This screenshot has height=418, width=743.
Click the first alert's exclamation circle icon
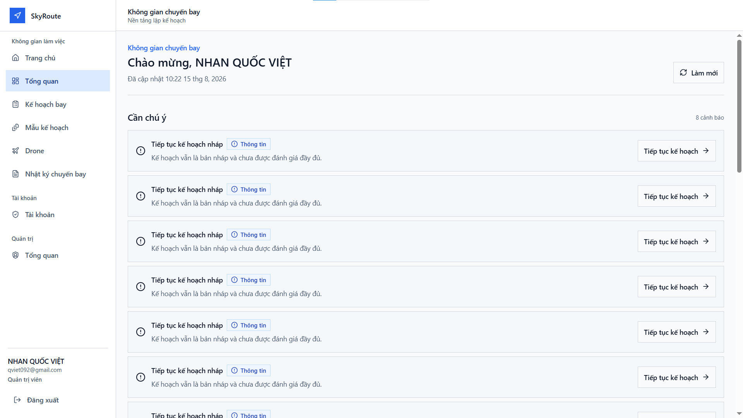click(141, 151)
